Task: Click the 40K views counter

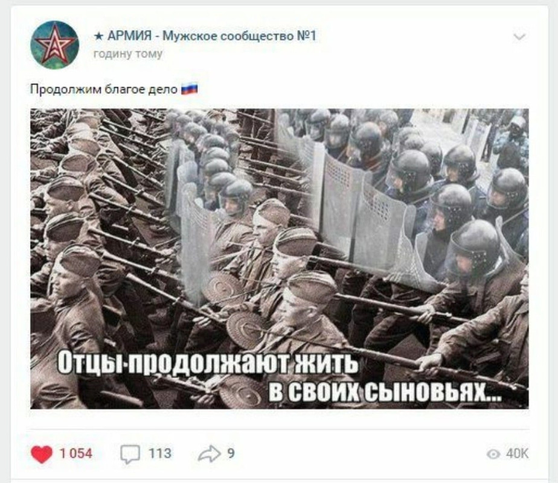Action: pyautogui.click(x=517, y=454)
